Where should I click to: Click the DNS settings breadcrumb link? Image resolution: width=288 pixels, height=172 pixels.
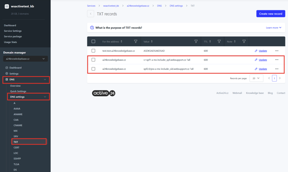(x=176, y=6)
